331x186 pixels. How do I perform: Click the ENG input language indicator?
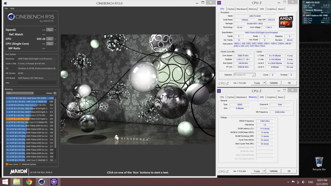click(311, 182)
